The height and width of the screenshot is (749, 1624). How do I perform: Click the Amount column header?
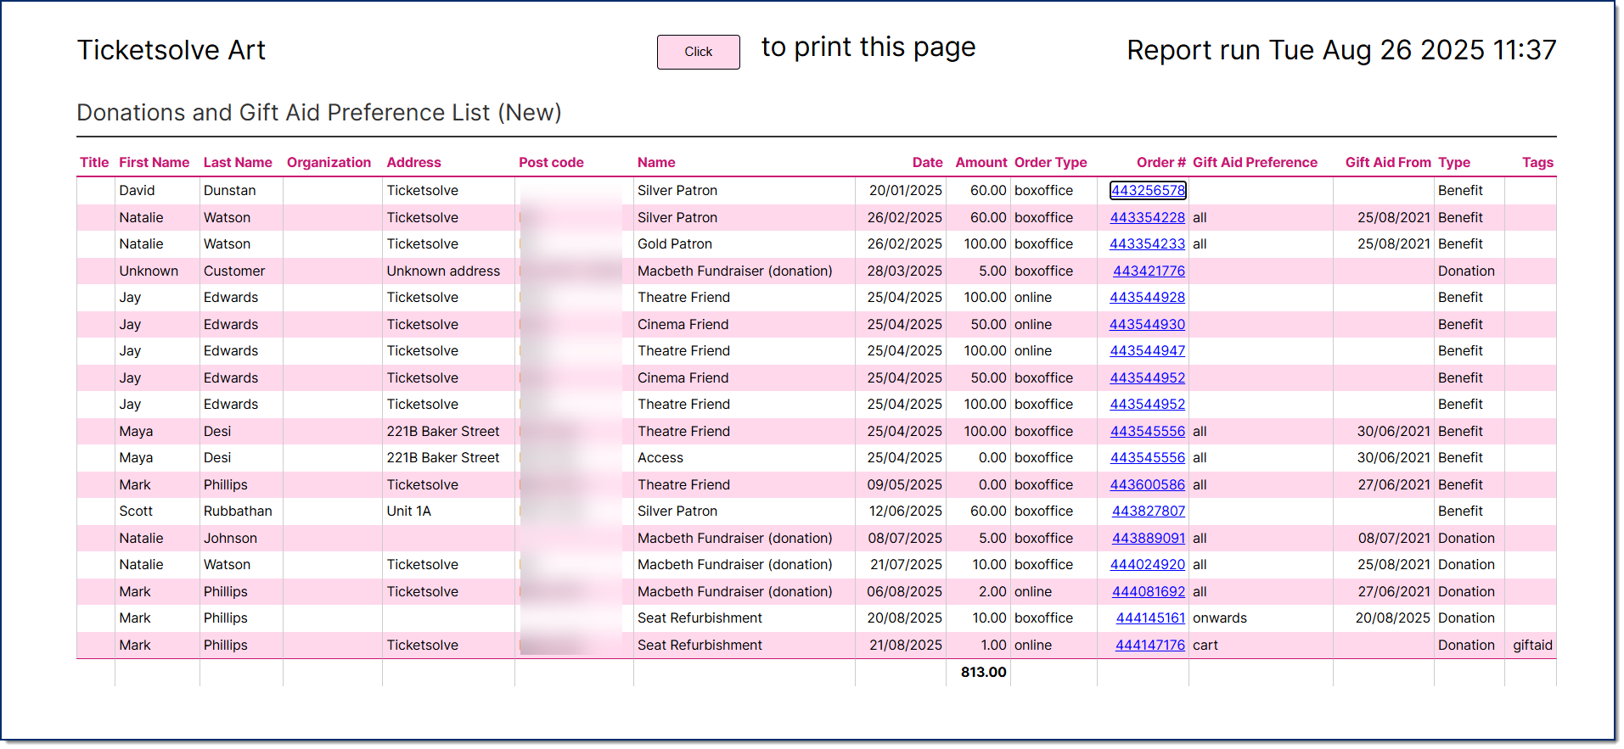(981, 163)
